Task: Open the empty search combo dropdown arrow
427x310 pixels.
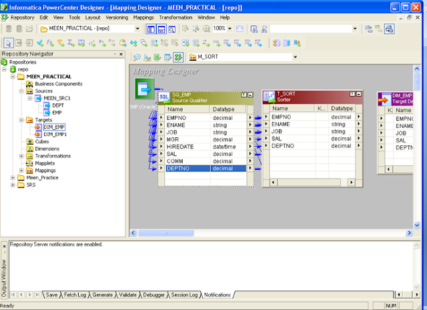Action: point(354,28)
